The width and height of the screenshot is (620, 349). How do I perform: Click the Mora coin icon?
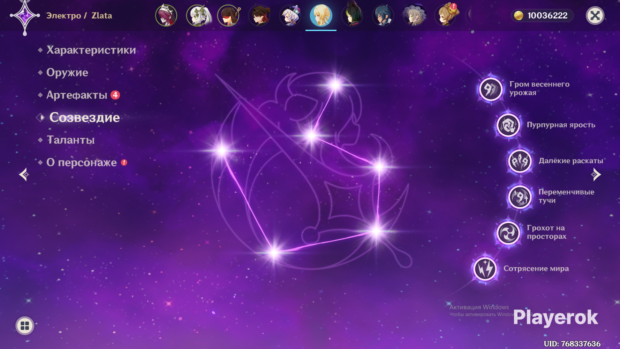point(519,15)
